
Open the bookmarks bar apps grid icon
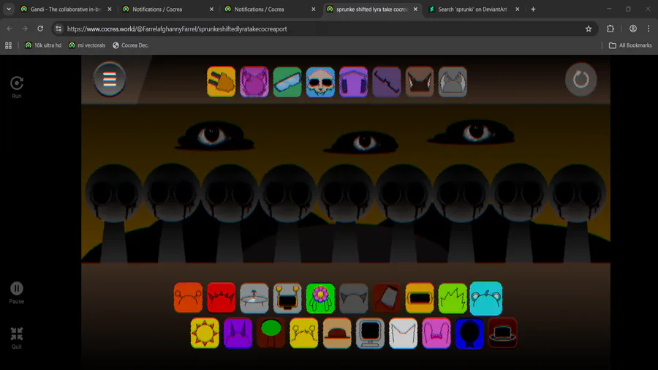click(x=8, y=45)
